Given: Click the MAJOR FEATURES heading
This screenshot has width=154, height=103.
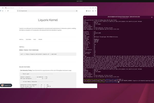Looking at the screenshot, I should click(x=25, y=67).
